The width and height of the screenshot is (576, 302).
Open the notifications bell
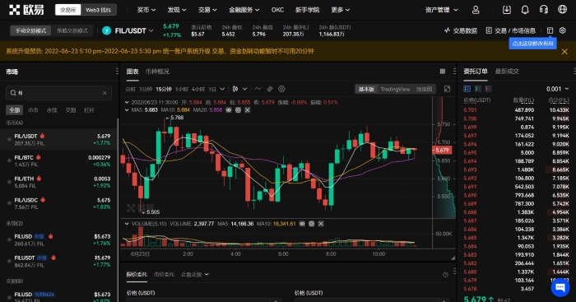pos(525,10)
